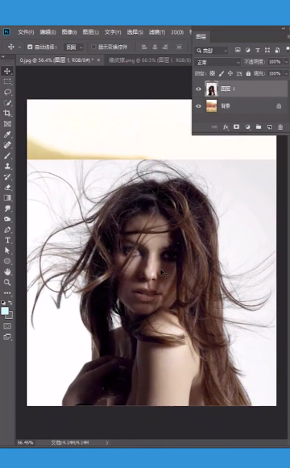
Task: Open the auto-select 图层 dropdown
Action: click(x=73, y=48)
